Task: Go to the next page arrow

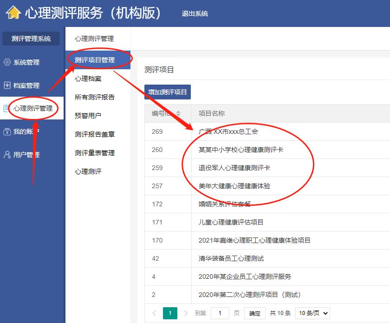Action: coord(186,313)
